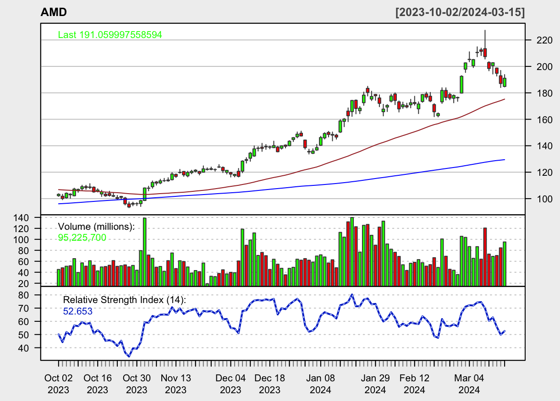Click the tallest green volume bar near Oct 30
Screen dimensions: 560x401
(x=145, y=252)
